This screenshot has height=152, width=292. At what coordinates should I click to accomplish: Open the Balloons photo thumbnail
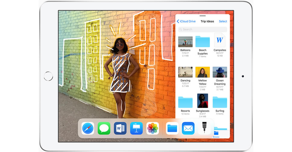[185, 42]
